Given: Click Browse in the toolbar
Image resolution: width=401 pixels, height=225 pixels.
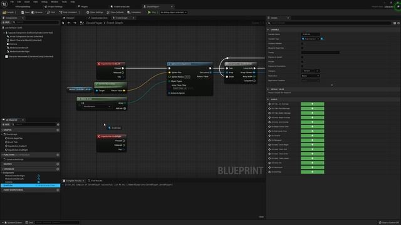Looking at the screenshot, I should [37, 12].
